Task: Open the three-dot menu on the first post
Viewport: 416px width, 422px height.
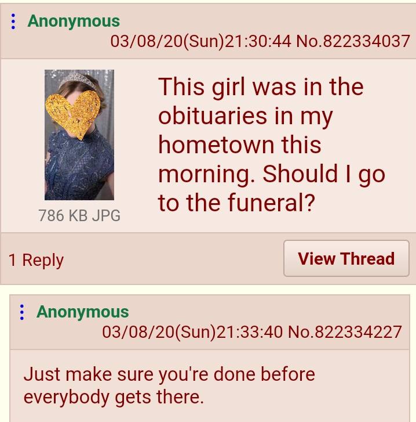Action: [x=13, y=21]
